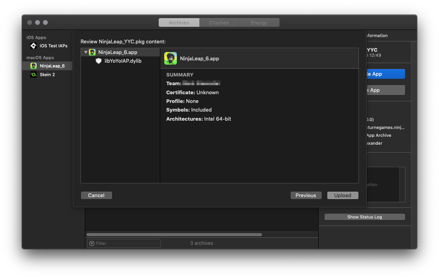Click the blue Distribute App button
This screenshot has height=278, width=439.
click(386, 74)
